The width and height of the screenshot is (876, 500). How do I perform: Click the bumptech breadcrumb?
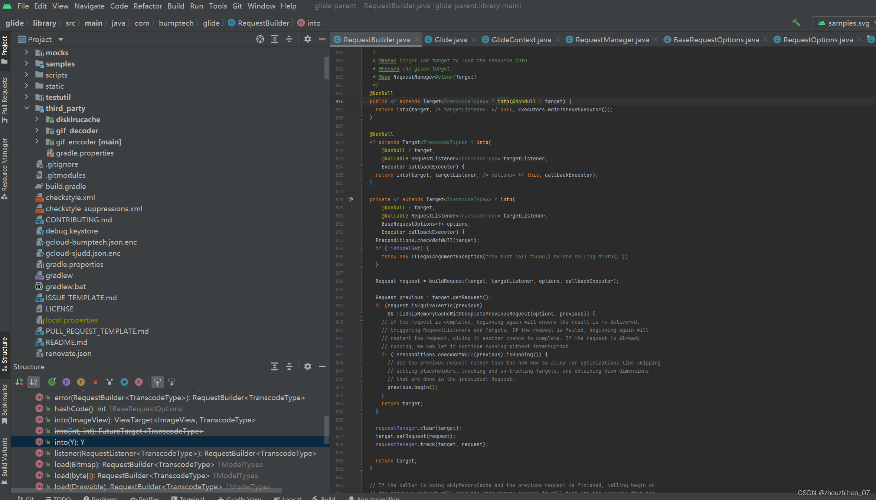[176, 23]
